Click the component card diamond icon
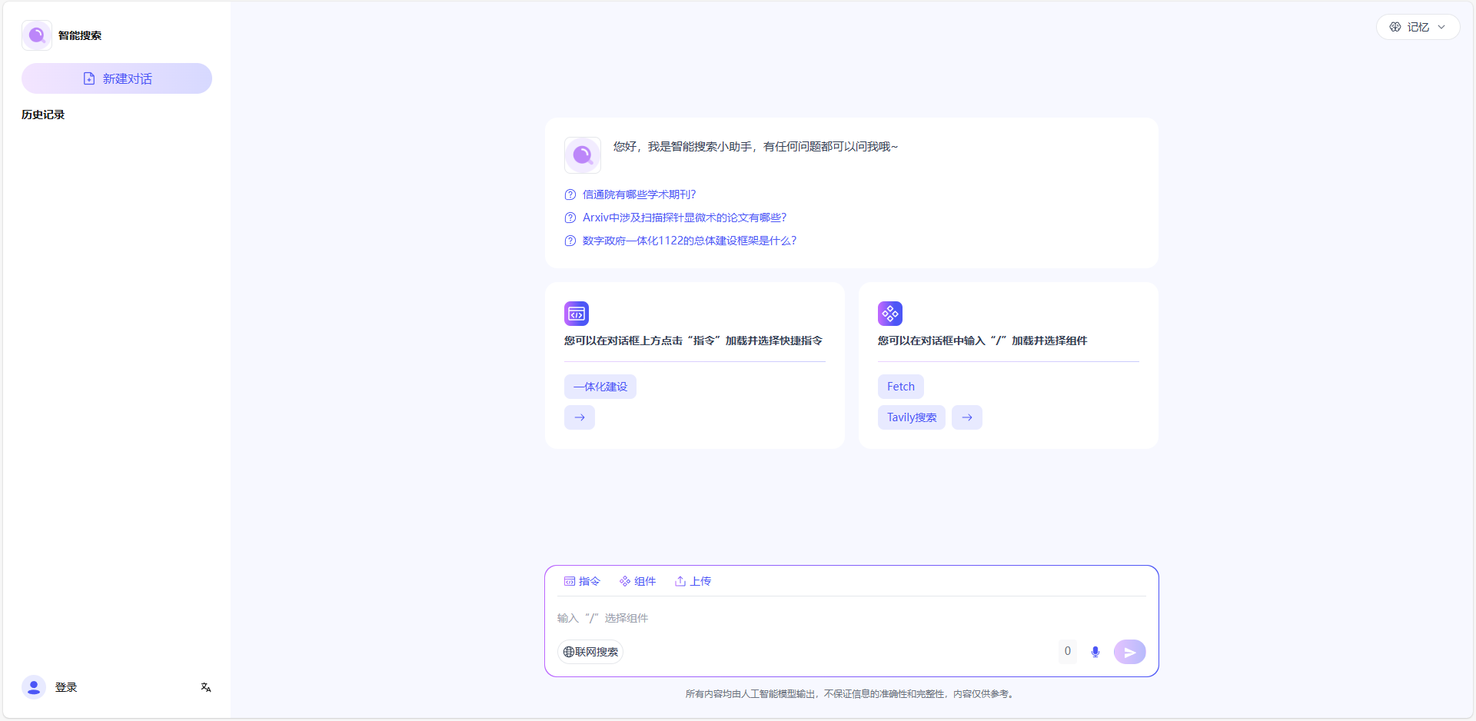This screenshot has width=1476, height=721. (889, 314)
